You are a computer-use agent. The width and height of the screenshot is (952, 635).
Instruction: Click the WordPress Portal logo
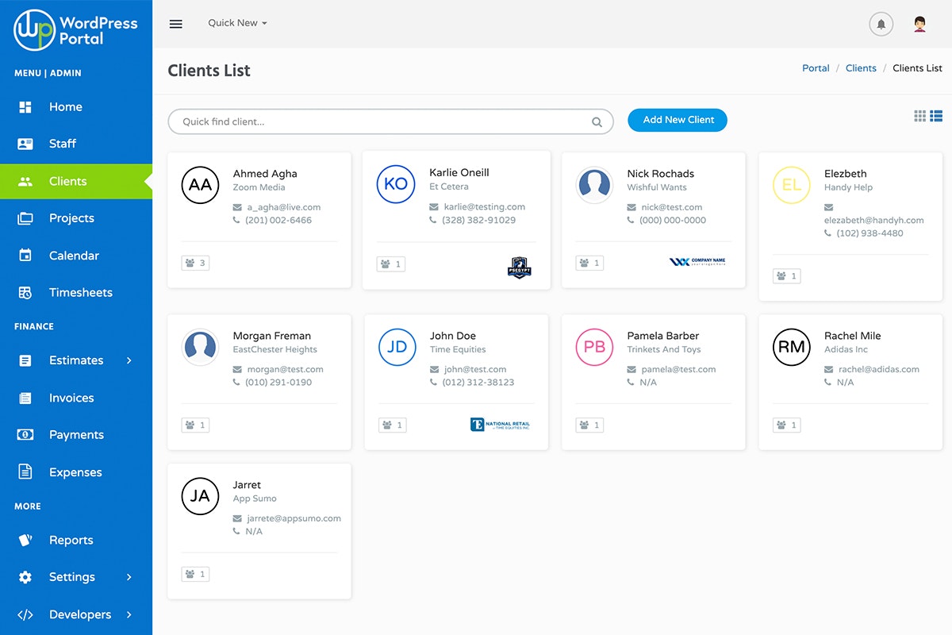[x=76, y=30]
